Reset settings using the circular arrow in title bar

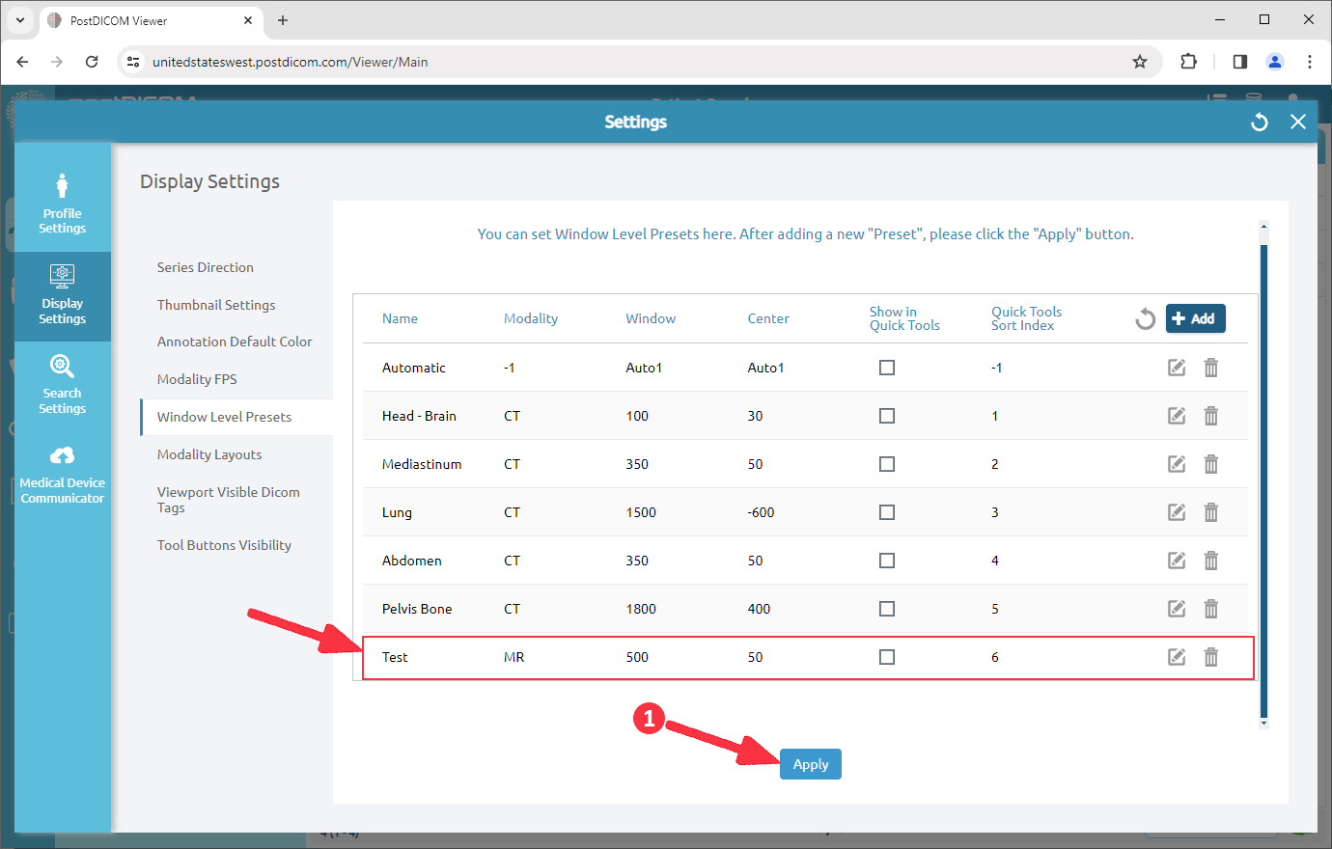[x=1259, y=122]
